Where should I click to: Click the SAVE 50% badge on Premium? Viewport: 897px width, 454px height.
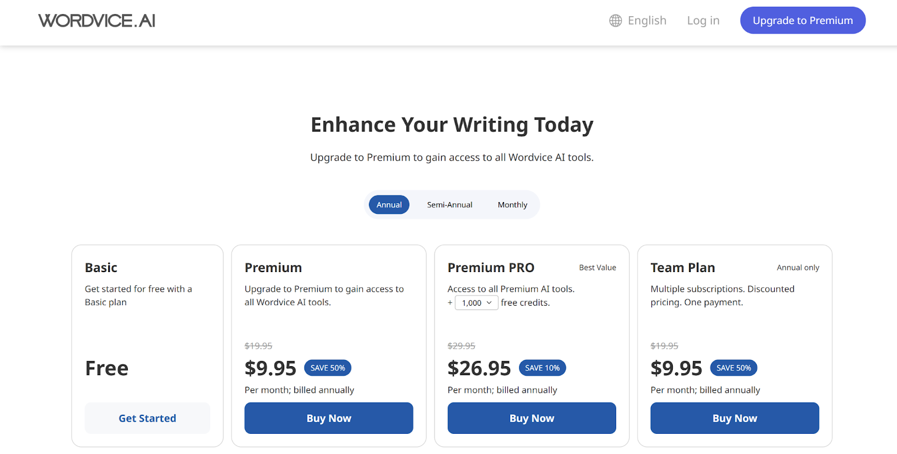pyautogui.click(x=327, y=368)
